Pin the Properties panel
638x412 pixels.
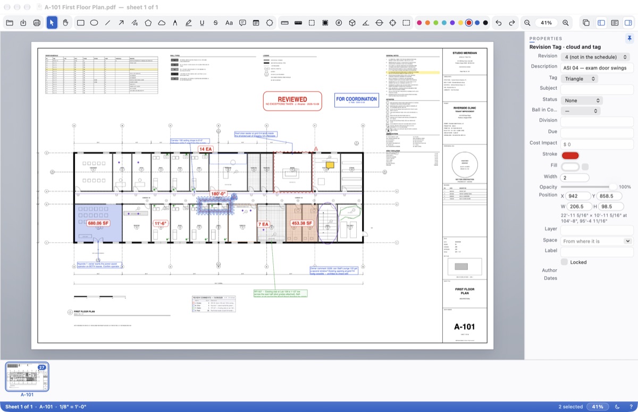629,38
